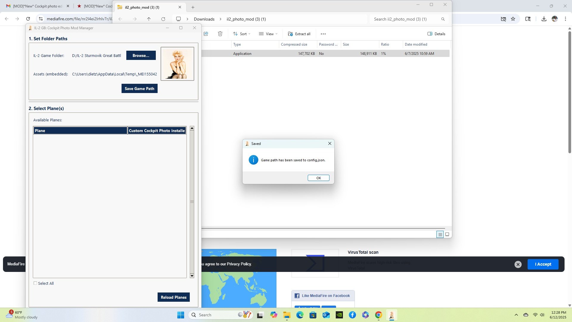
Task: Tick the Select All checkbox
Action: [35, 283]
